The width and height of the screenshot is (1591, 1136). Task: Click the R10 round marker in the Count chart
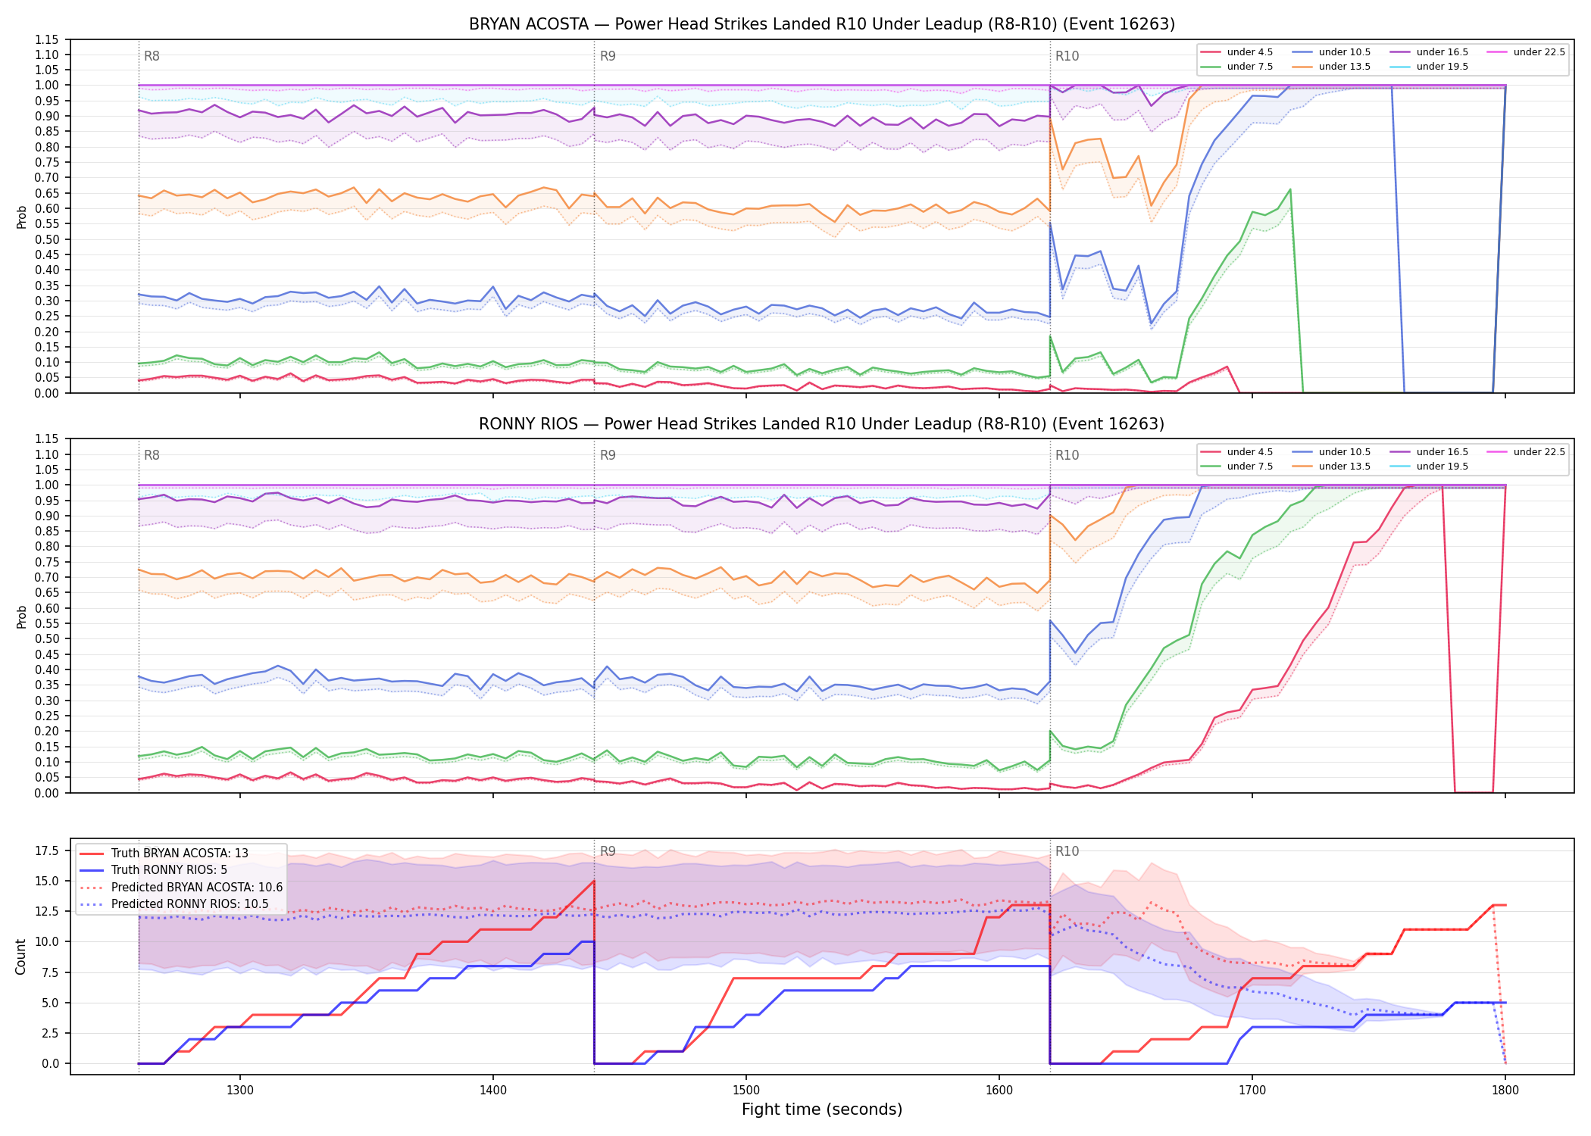1067,851
